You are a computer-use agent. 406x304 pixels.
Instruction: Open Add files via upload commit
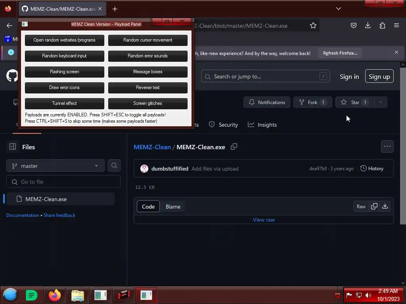pos(215,169)
